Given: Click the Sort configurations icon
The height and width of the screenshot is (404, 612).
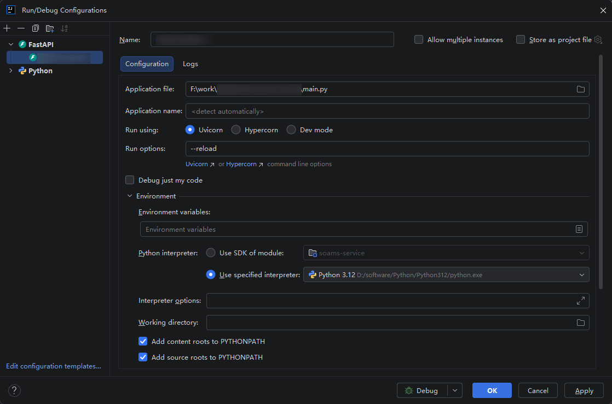Looking at the screenshot, I should coord(65,28).
